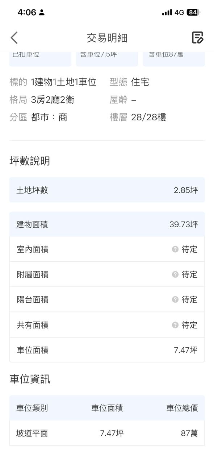Select the 建物面積 header row
The width and height of the screenshot is (214, 464).
107,224
